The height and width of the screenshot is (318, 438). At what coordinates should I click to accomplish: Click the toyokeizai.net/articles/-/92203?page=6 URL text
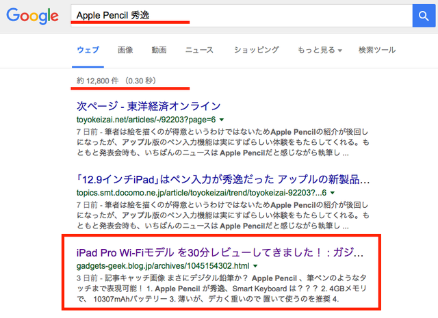coord(146,120)
